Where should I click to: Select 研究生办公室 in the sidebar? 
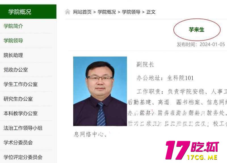click(18, 99)
